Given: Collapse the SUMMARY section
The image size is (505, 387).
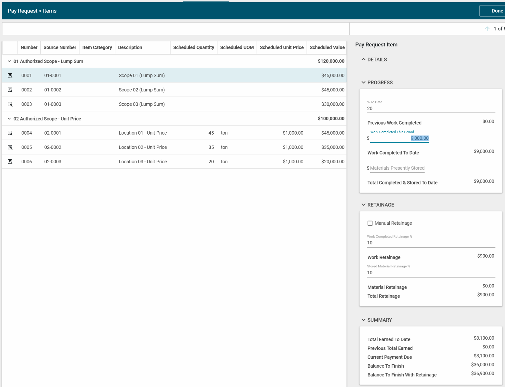Looking at the screenshot, I should [x=363, y=320].
